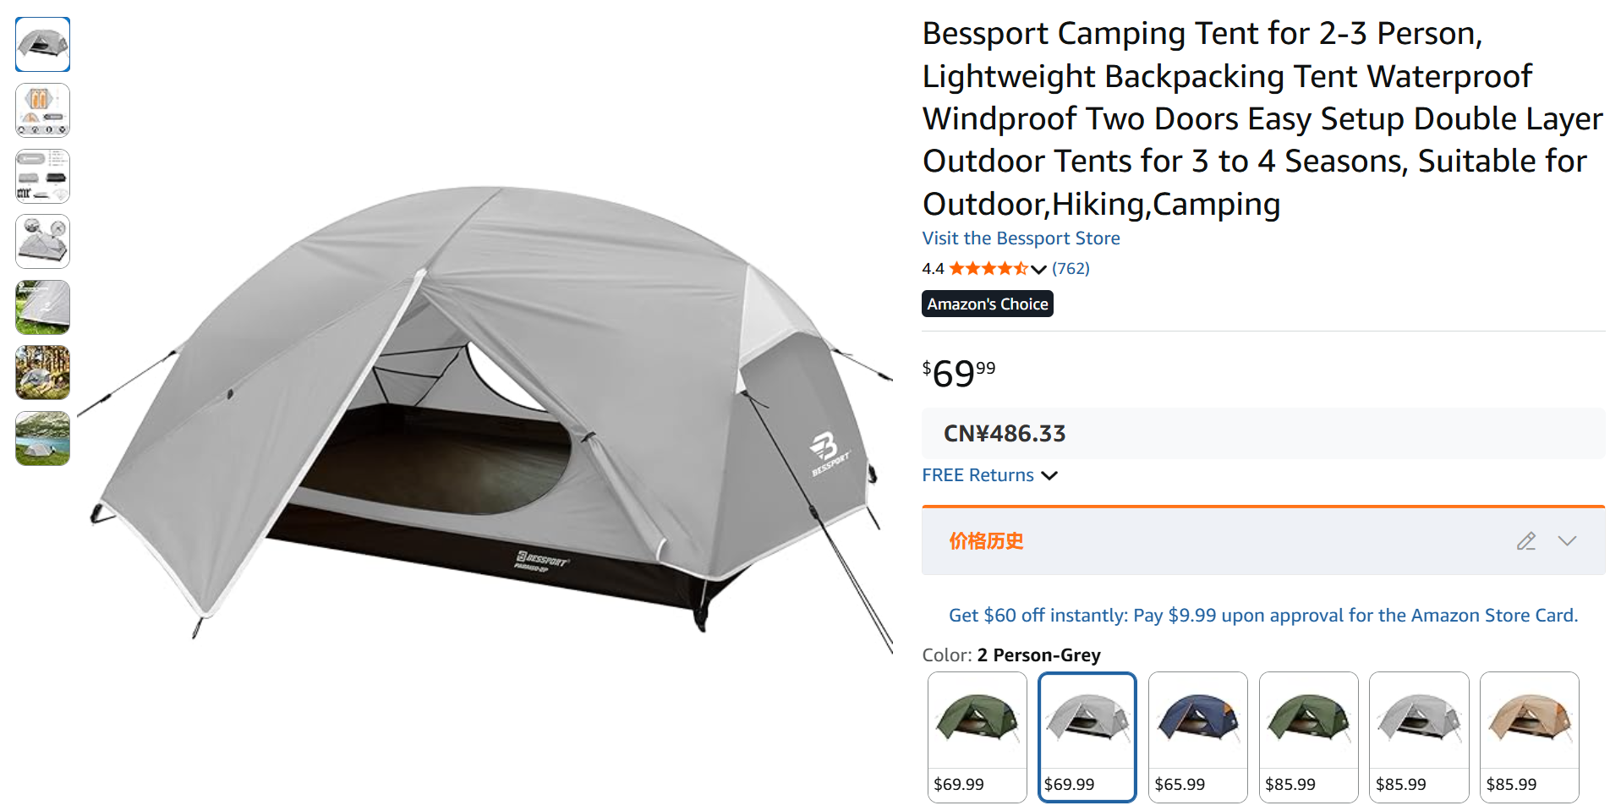This screenshot has width=1610, height=811.
Task: Expand the FREE Returns dropdown arrow
Action: (1049, 475)
